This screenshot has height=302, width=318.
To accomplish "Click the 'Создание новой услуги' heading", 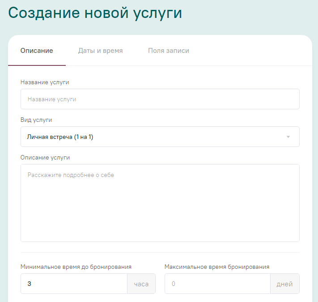I will (x=95, y=13).
